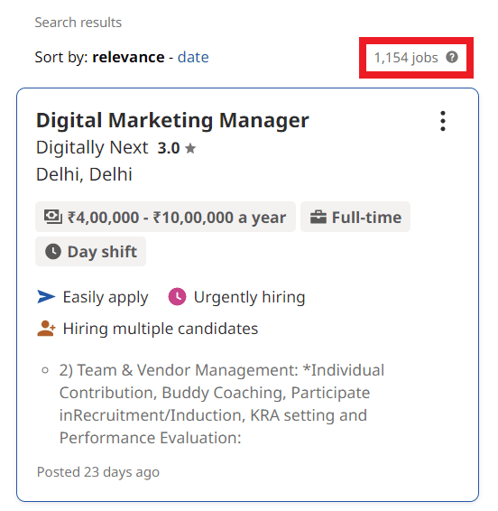Click the Delhi, Delhi location text
This screenshot has height=511, width=498.
84,174
